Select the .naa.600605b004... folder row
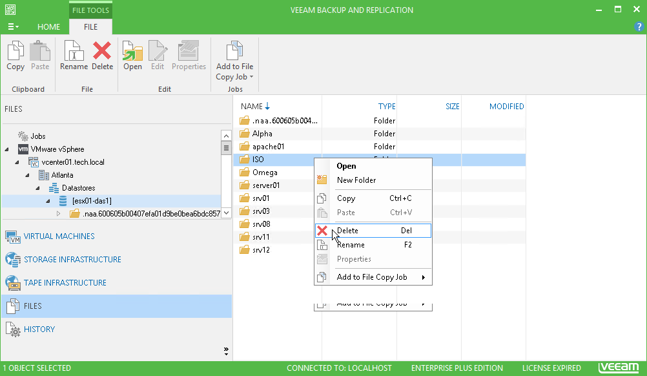This screenshot has height=376, width=647. [380, 121]
